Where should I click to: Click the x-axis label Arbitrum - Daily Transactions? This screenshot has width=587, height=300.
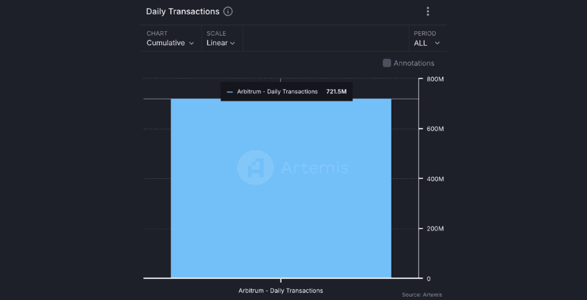click(281, 291)
